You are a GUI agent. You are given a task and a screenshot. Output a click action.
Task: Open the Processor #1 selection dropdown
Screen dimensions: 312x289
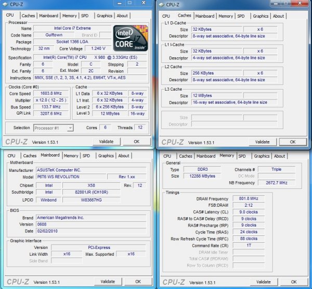[x=54, y=128]
